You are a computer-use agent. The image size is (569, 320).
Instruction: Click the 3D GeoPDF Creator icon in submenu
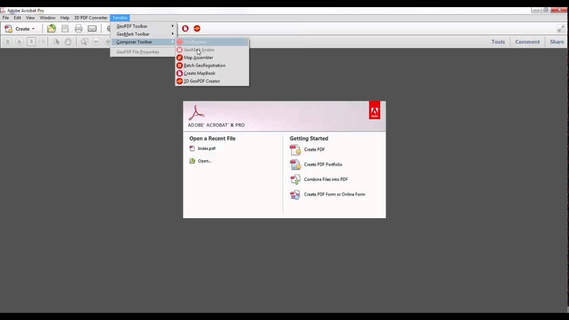(180, 81)
